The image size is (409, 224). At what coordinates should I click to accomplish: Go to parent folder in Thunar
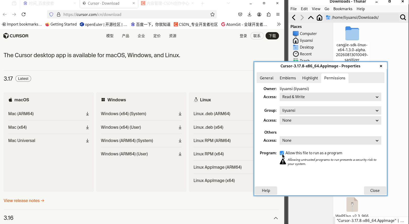tap(311, 17)
